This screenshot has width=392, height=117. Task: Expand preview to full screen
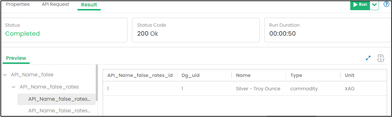click(368, 58)
